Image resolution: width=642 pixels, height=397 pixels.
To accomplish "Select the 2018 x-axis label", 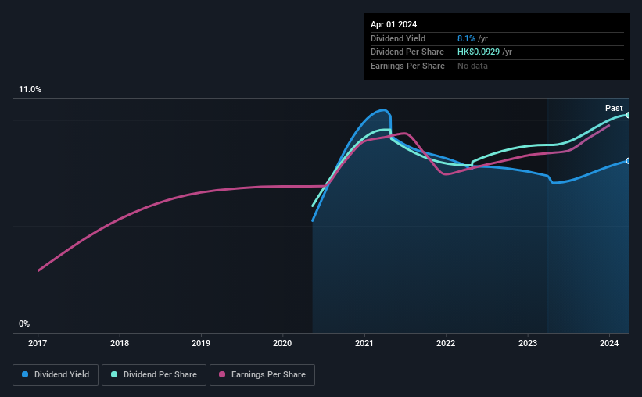I will point(120,343).
